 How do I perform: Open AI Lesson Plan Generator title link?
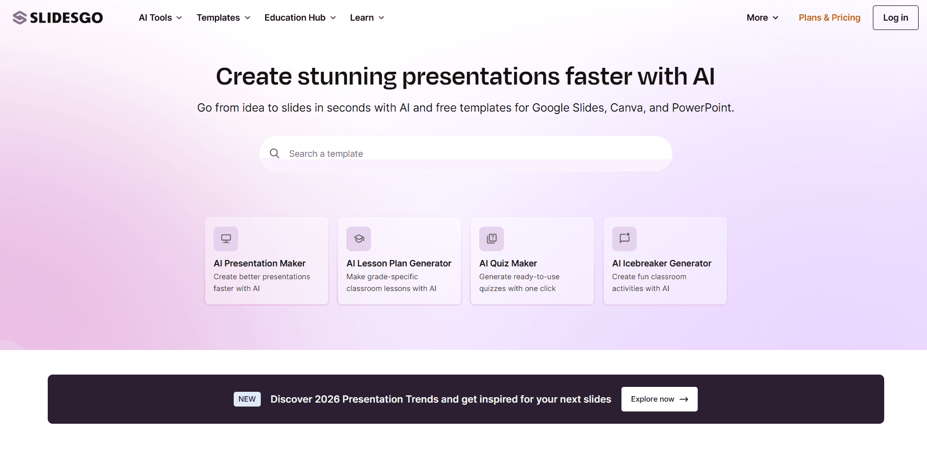click(399, 263)
